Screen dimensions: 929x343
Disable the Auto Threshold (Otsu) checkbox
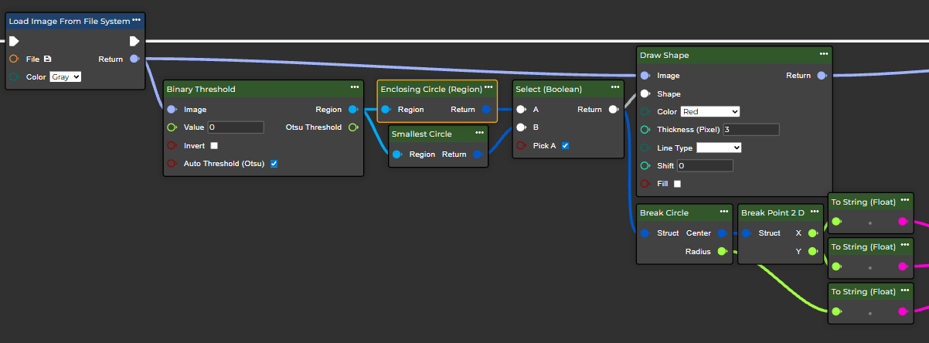click(x=274, y=164)
